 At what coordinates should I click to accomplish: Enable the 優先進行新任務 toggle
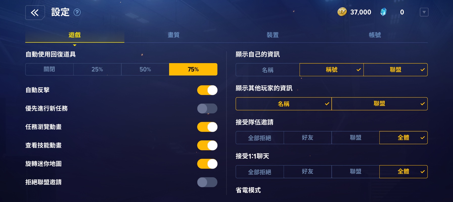(x=207, y=109)
